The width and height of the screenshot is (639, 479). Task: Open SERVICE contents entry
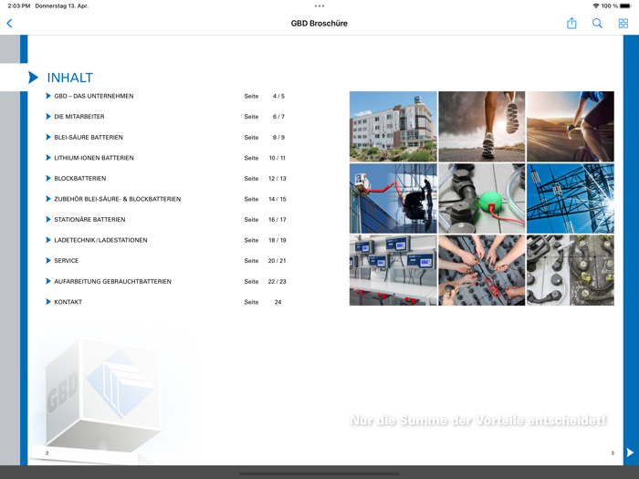[67, 261]
